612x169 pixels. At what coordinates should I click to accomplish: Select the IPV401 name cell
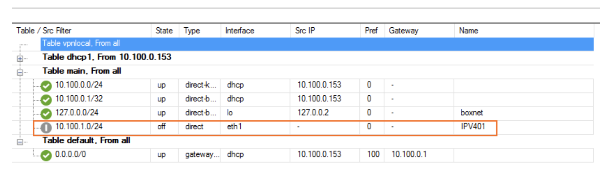coord(473,126)
